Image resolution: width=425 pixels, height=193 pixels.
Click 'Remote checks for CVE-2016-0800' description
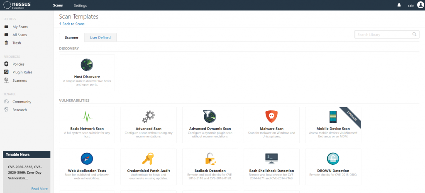point(333,175)
